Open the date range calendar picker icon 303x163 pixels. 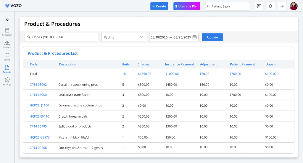194,37
